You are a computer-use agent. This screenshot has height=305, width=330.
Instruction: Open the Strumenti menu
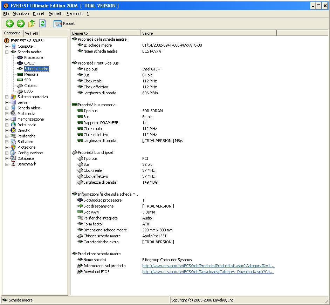(x=74, y=14)
